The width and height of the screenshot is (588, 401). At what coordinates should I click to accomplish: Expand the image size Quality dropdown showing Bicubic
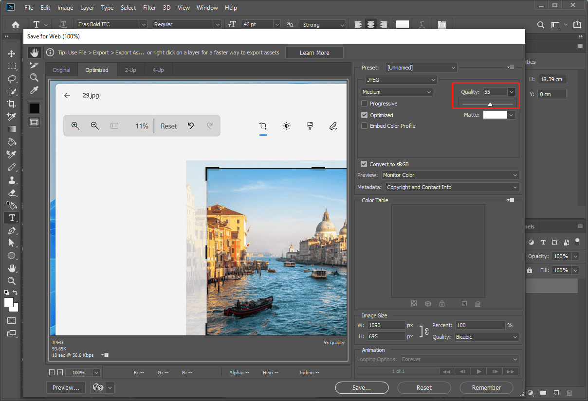coord(486,336)
